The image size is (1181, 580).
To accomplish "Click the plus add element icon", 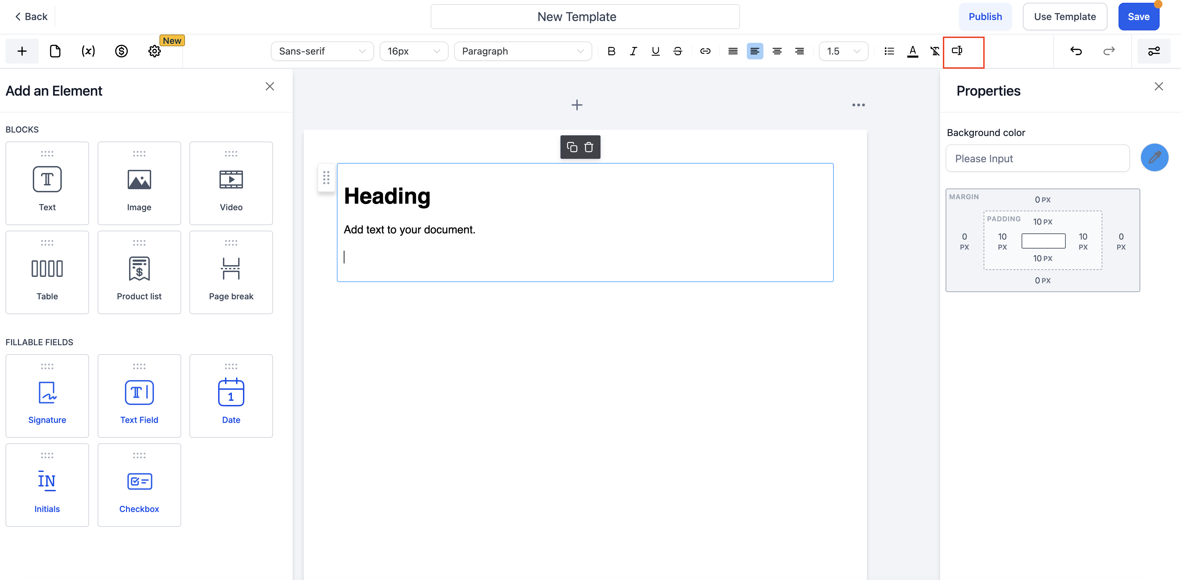I will 21,51.
